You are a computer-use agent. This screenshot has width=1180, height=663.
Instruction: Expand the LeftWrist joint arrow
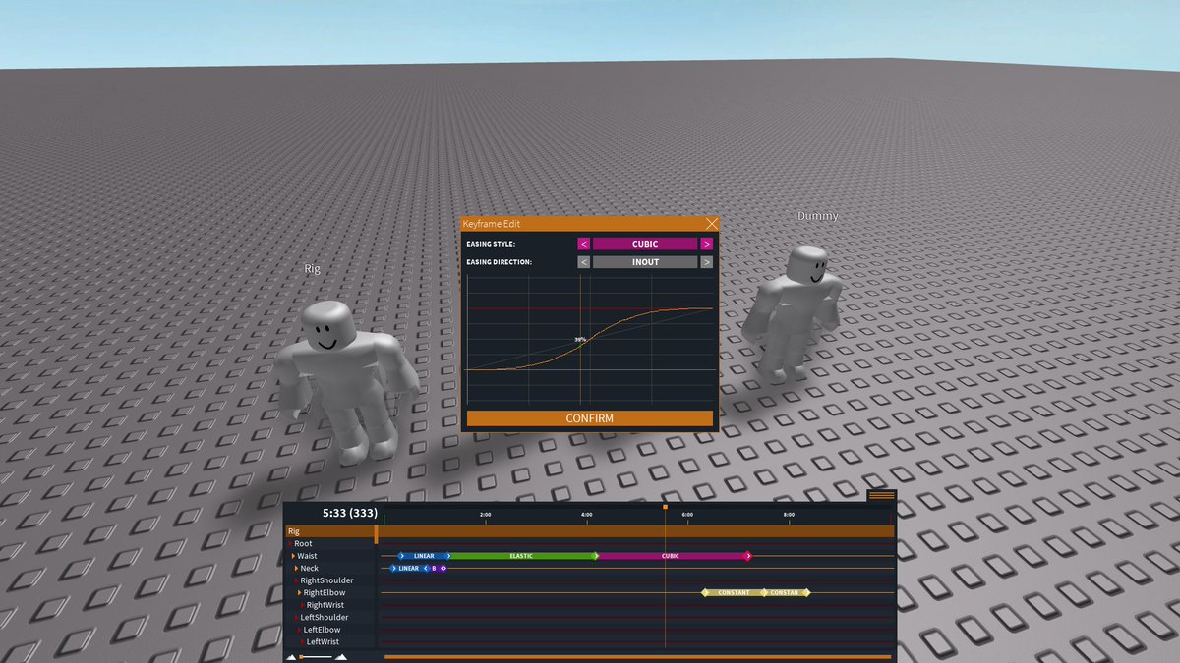coord(303,642)
